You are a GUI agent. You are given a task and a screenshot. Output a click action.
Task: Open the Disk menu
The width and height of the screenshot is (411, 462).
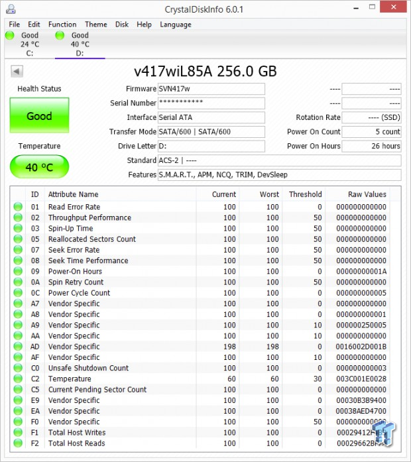point(122,25)
